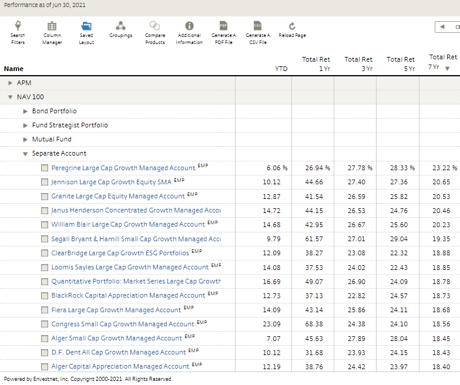
Task: Click the 68.38 one-year return value
Action: [314, 324]
